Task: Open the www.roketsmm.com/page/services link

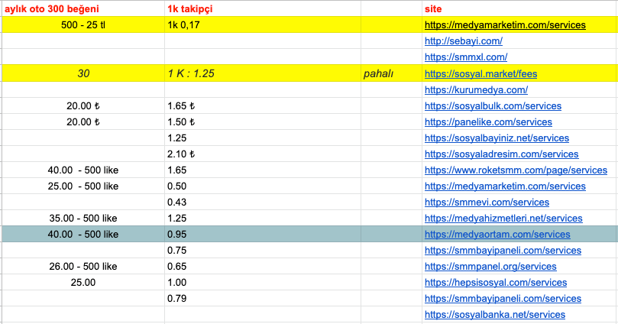Action: [516, 170]
